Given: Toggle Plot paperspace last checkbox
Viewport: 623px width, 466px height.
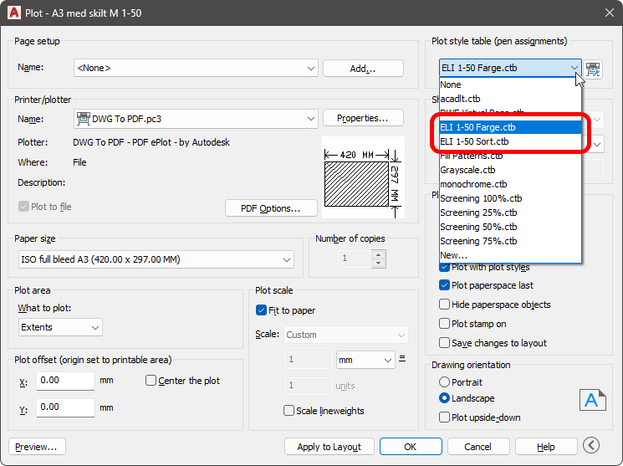Looking at the screenshot, I should 445,285.
